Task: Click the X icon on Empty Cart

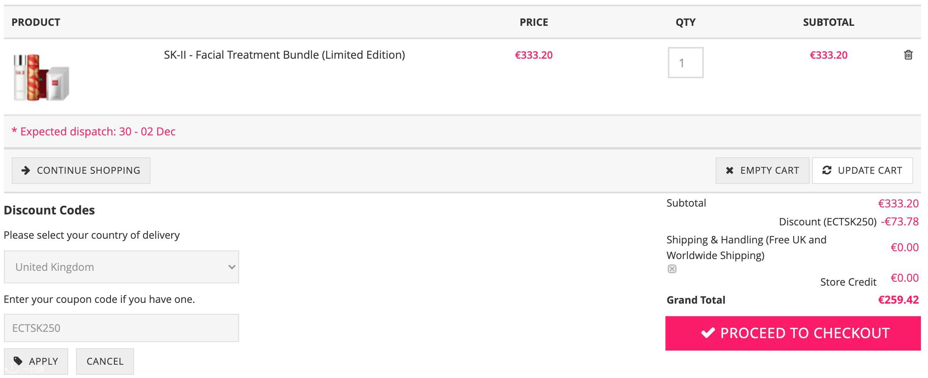Action: [x=729, y=170]
